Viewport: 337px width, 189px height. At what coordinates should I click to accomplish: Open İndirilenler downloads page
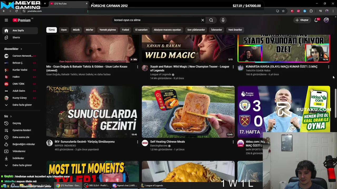point(20,158)
